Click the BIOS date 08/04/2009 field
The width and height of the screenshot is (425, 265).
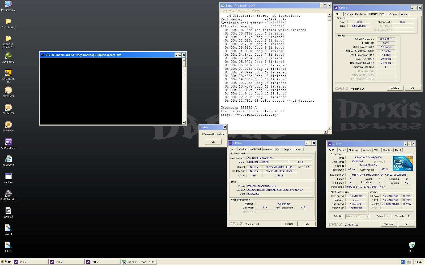coord(279,194)
